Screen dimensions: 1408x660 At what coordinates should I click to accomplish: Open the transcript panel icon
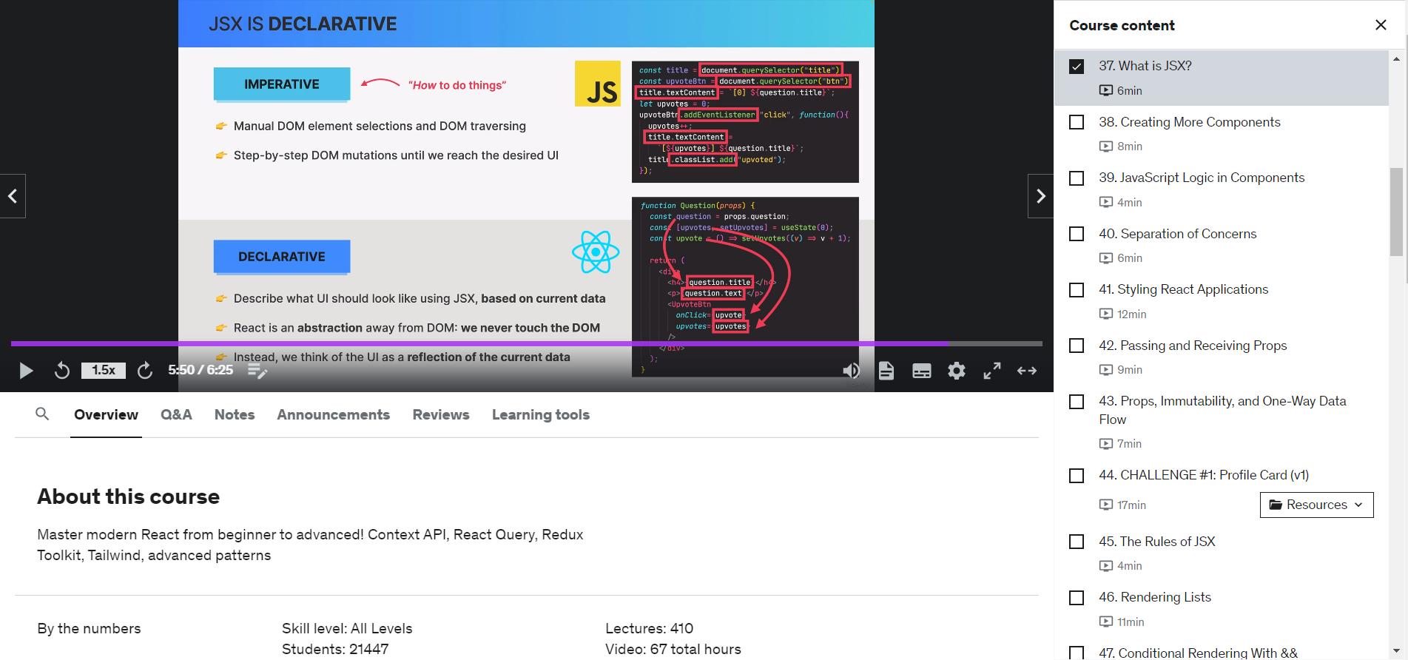(886, 371)
